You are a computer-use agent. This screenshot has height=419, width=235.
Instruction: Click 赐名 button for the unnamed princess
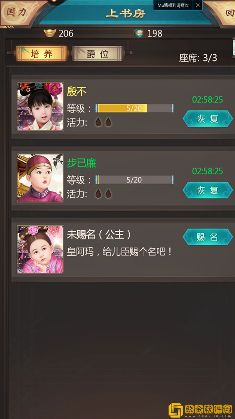coord(207,237)
